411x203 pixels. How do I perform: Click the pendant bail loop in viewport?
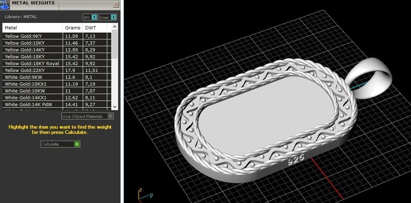click(368, 78)
